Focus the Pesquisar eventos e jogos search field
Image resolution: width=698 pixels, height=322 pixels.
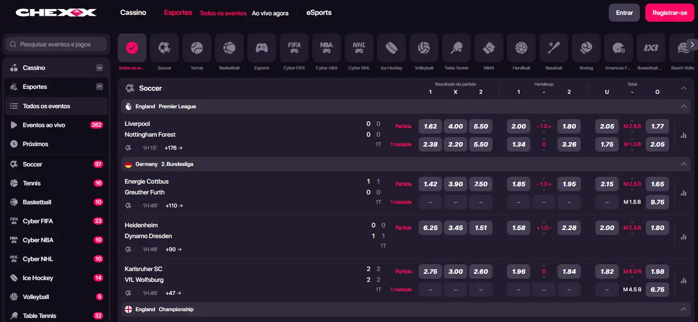56,44
